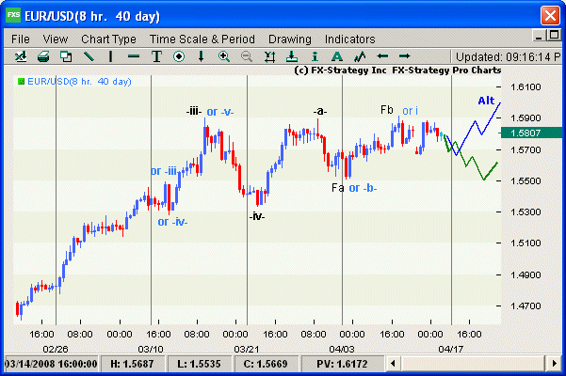Click the '-a-' wave label

point(320,112)
